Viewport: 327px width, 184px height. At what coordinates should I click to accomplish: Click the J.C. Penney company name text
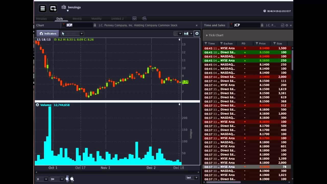coord(138,25)
